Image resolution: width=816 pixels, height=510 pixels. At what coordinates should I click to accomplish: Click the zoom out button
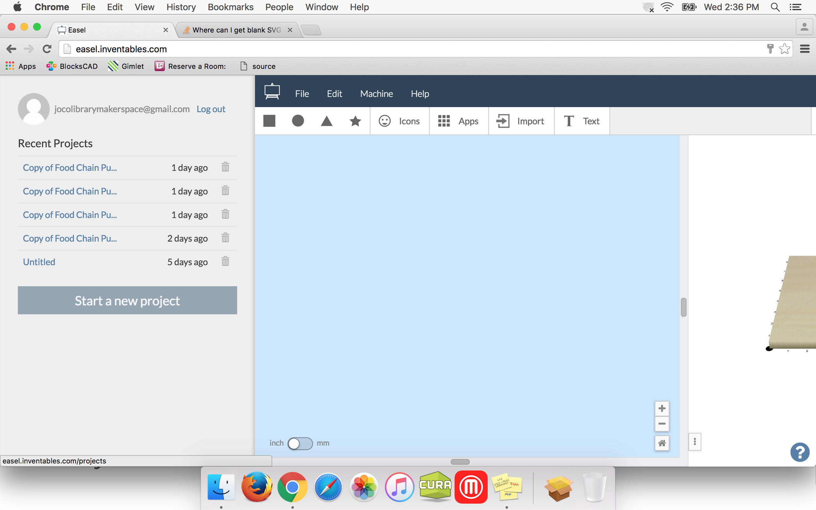point(661,424)
